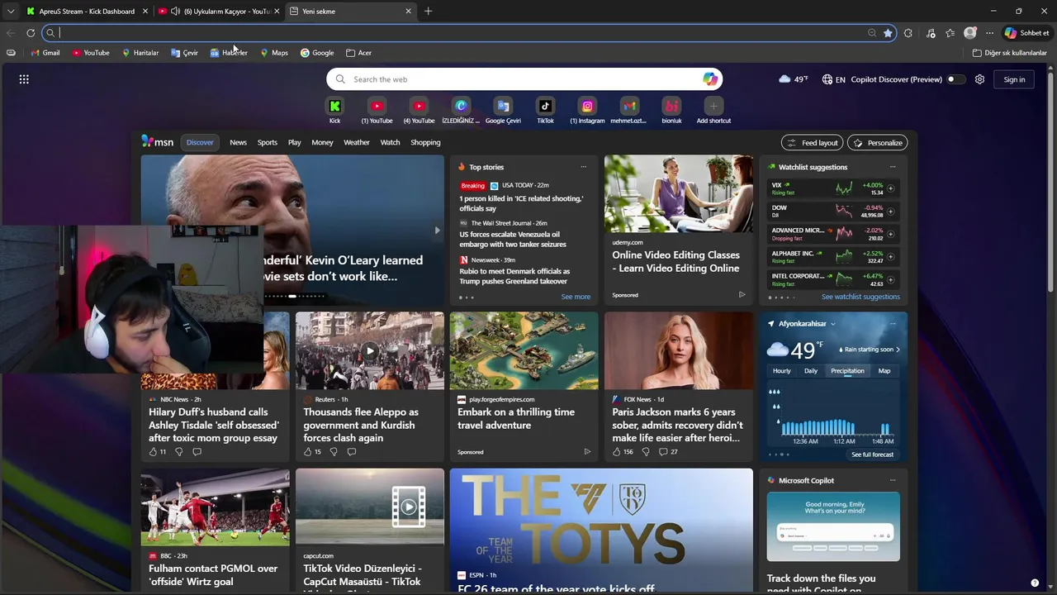This screenshot has height=595, width=1057.
Task: Select the Discover feed tab
Action: pos(200,142)
